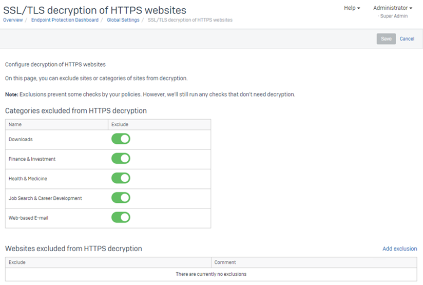
Task: Click the Exclude column header in the categories table
Action: point(120,124)
